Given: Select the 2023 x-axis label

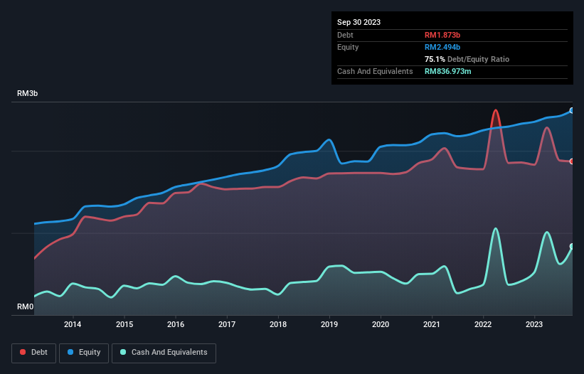Looking at the screenshot, I should point(534,324).
